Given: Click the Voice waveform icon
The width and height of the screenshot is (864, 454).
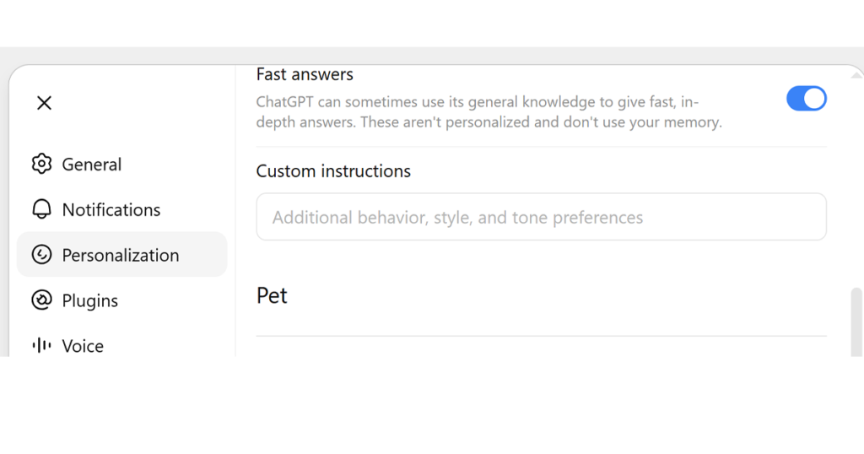Looking at the screenshot, I should [42, 345].
